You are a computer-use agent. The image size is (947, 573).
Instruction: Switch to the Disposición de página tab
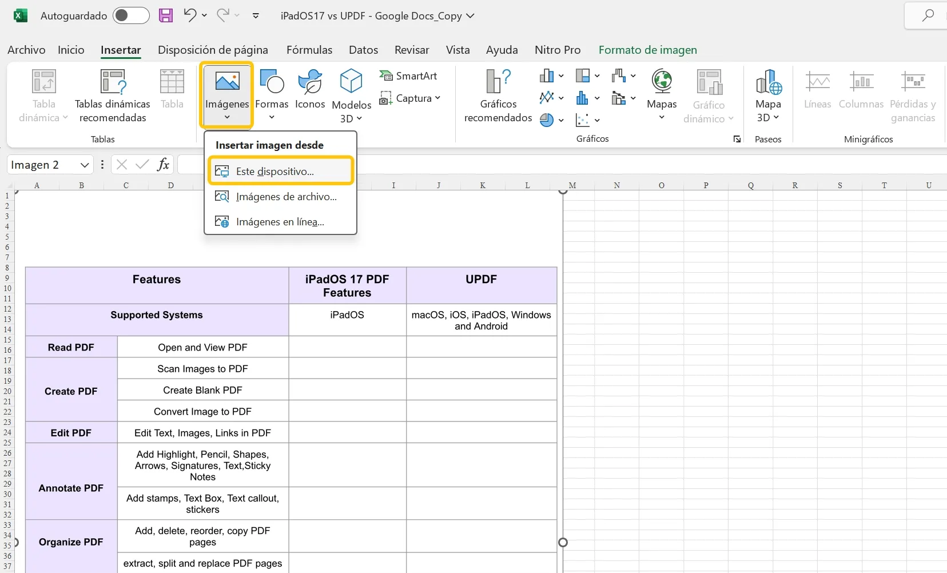point(213,50)
